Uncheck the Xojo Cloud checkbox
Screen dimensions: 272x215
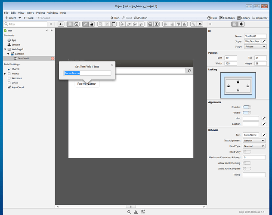point(9,87)
